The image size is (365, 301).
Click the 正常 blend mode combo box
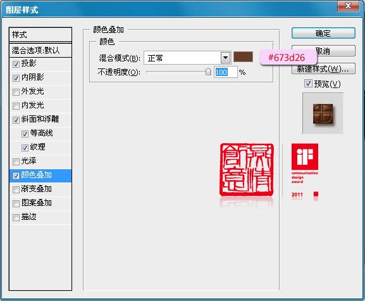(x=187, y=58)
